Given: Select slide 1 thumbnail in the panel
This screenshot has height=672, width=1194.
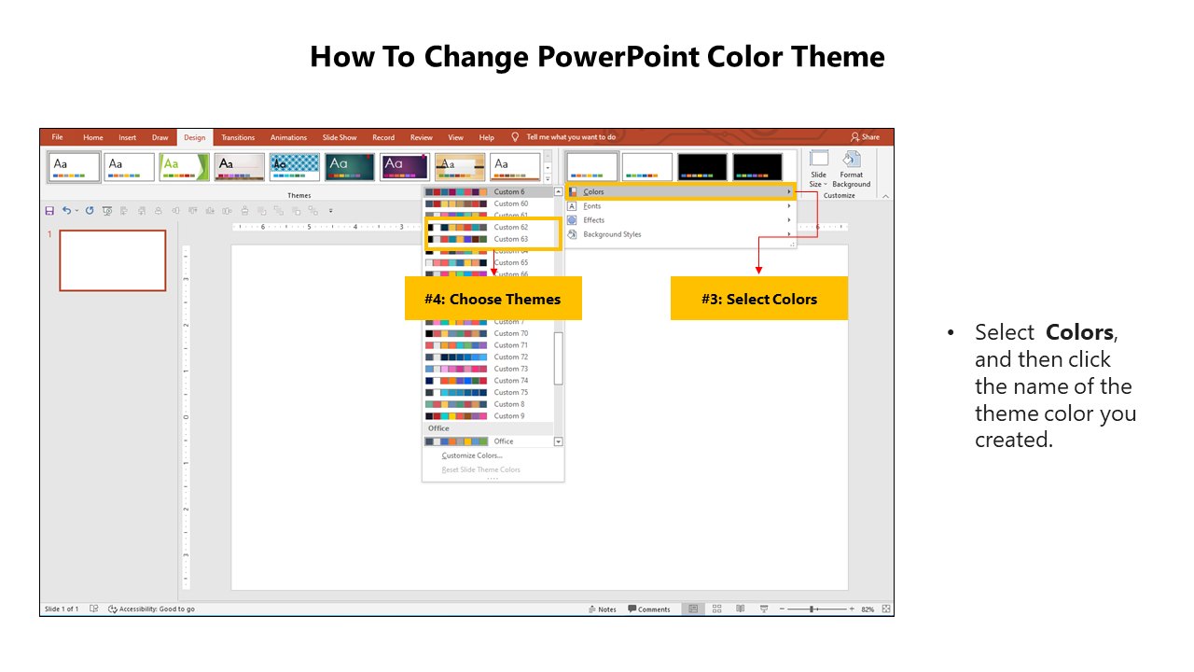Looking at the screenshot, I should click(113, 260).
